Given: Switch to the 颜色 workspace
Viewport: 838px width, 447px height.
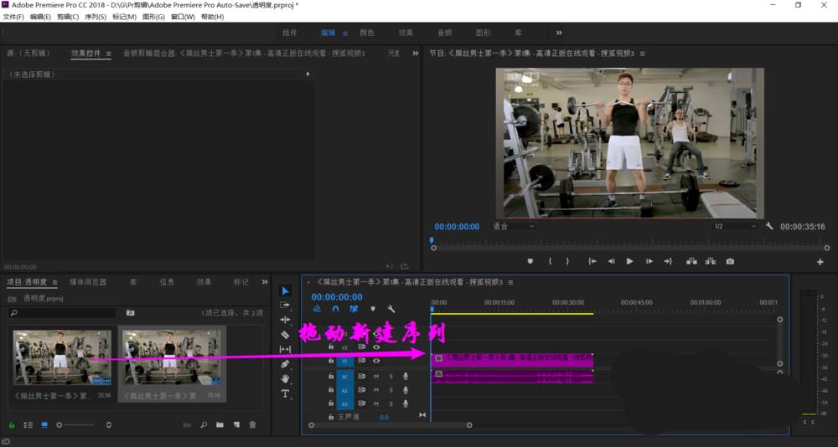Looking at the screenshot, I should pos(367,33).
